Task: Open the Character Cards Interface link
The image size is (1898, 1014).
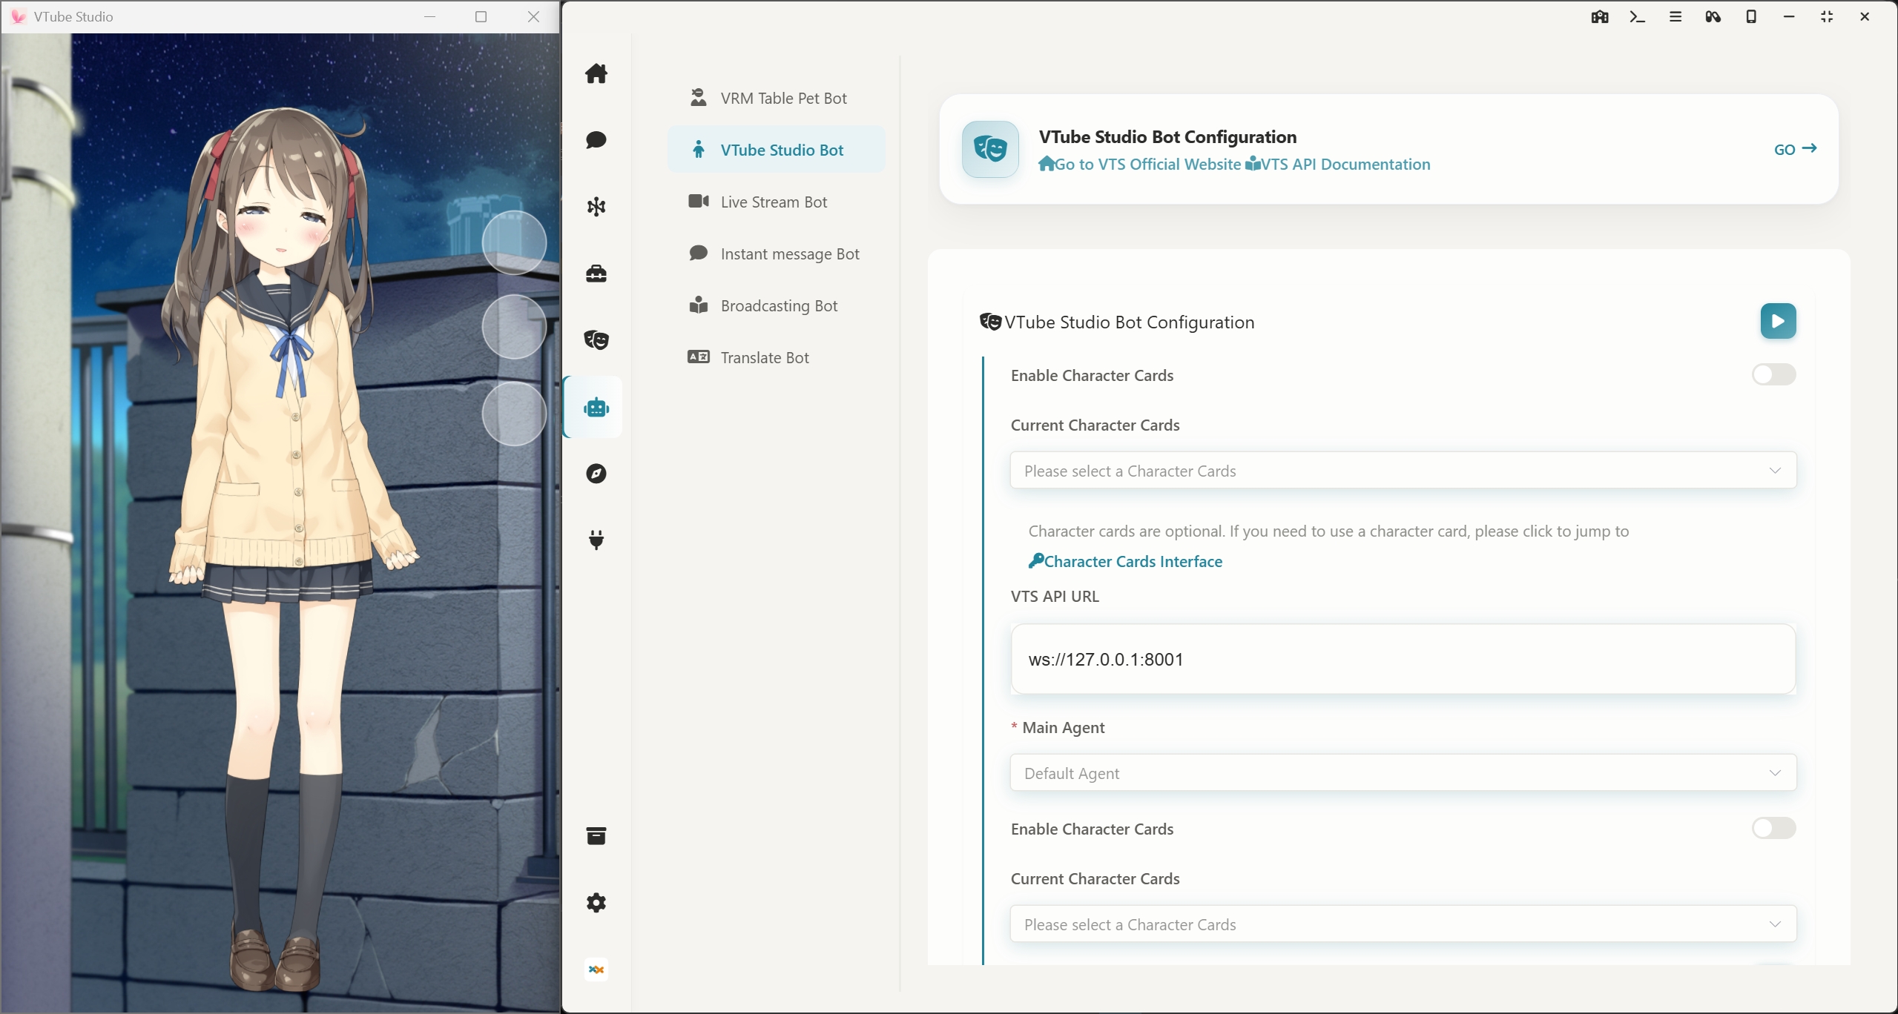Action: pyautogui.click(x=1125, y=562)
